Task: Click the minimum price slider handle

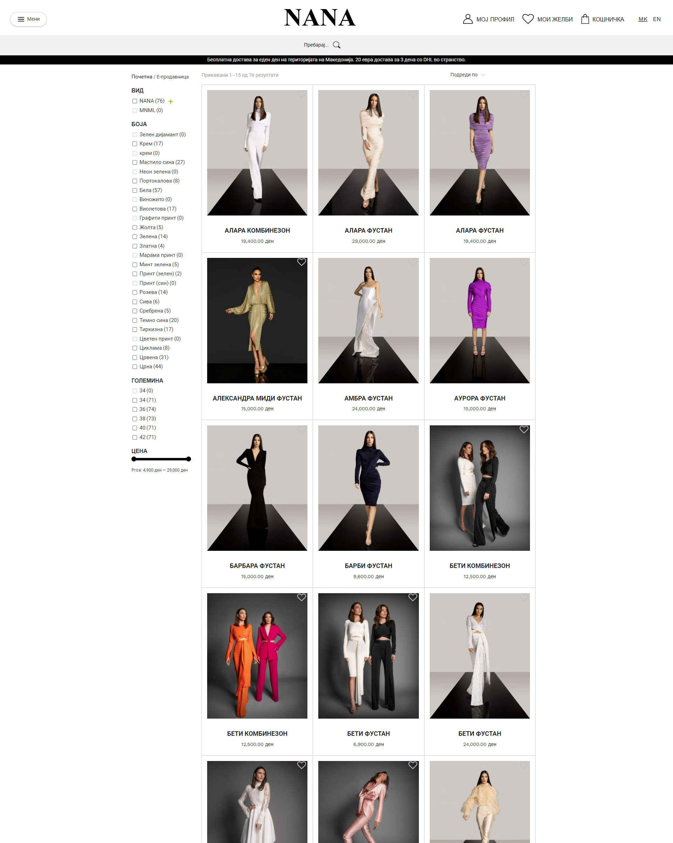Action: click(134, 459)
